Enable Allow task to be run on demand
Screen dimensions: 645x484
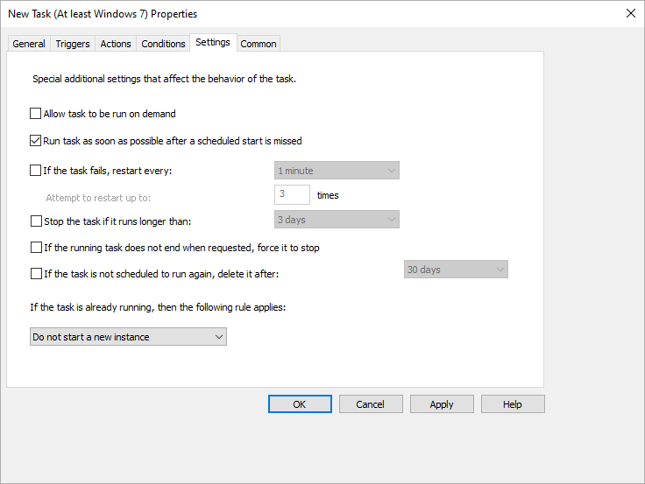tap(36, 114)
